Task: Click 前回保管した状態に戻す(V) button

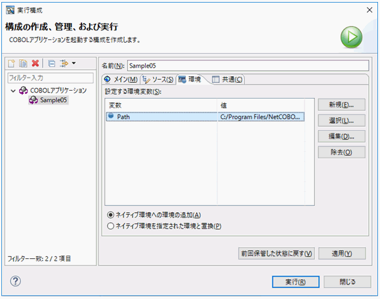Action: pyautogui.click(x=276, y=254)
